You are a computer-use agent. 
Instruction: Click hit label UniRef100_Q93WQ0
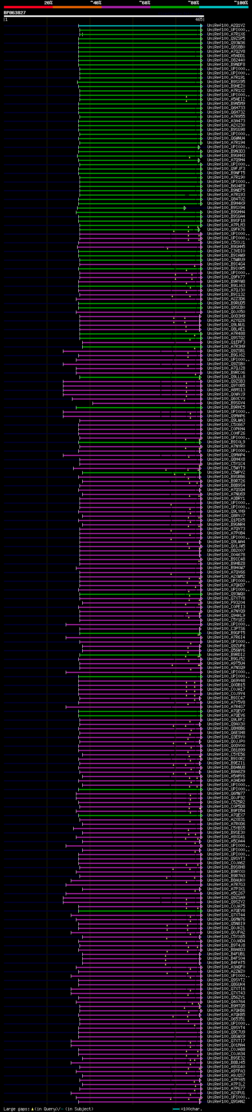tap(226, 594)
